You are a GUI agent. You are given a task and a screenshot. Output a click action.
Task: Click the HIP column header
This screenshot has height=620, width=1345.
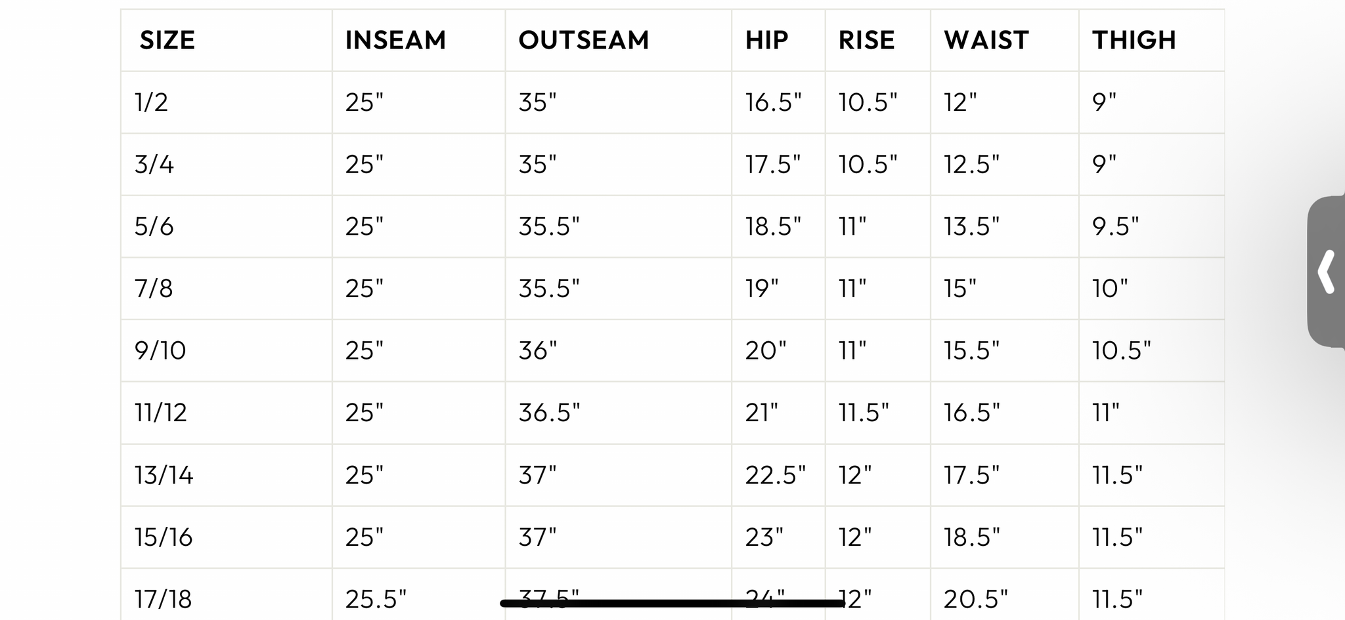pyautogui.click(x=766, y=41)
